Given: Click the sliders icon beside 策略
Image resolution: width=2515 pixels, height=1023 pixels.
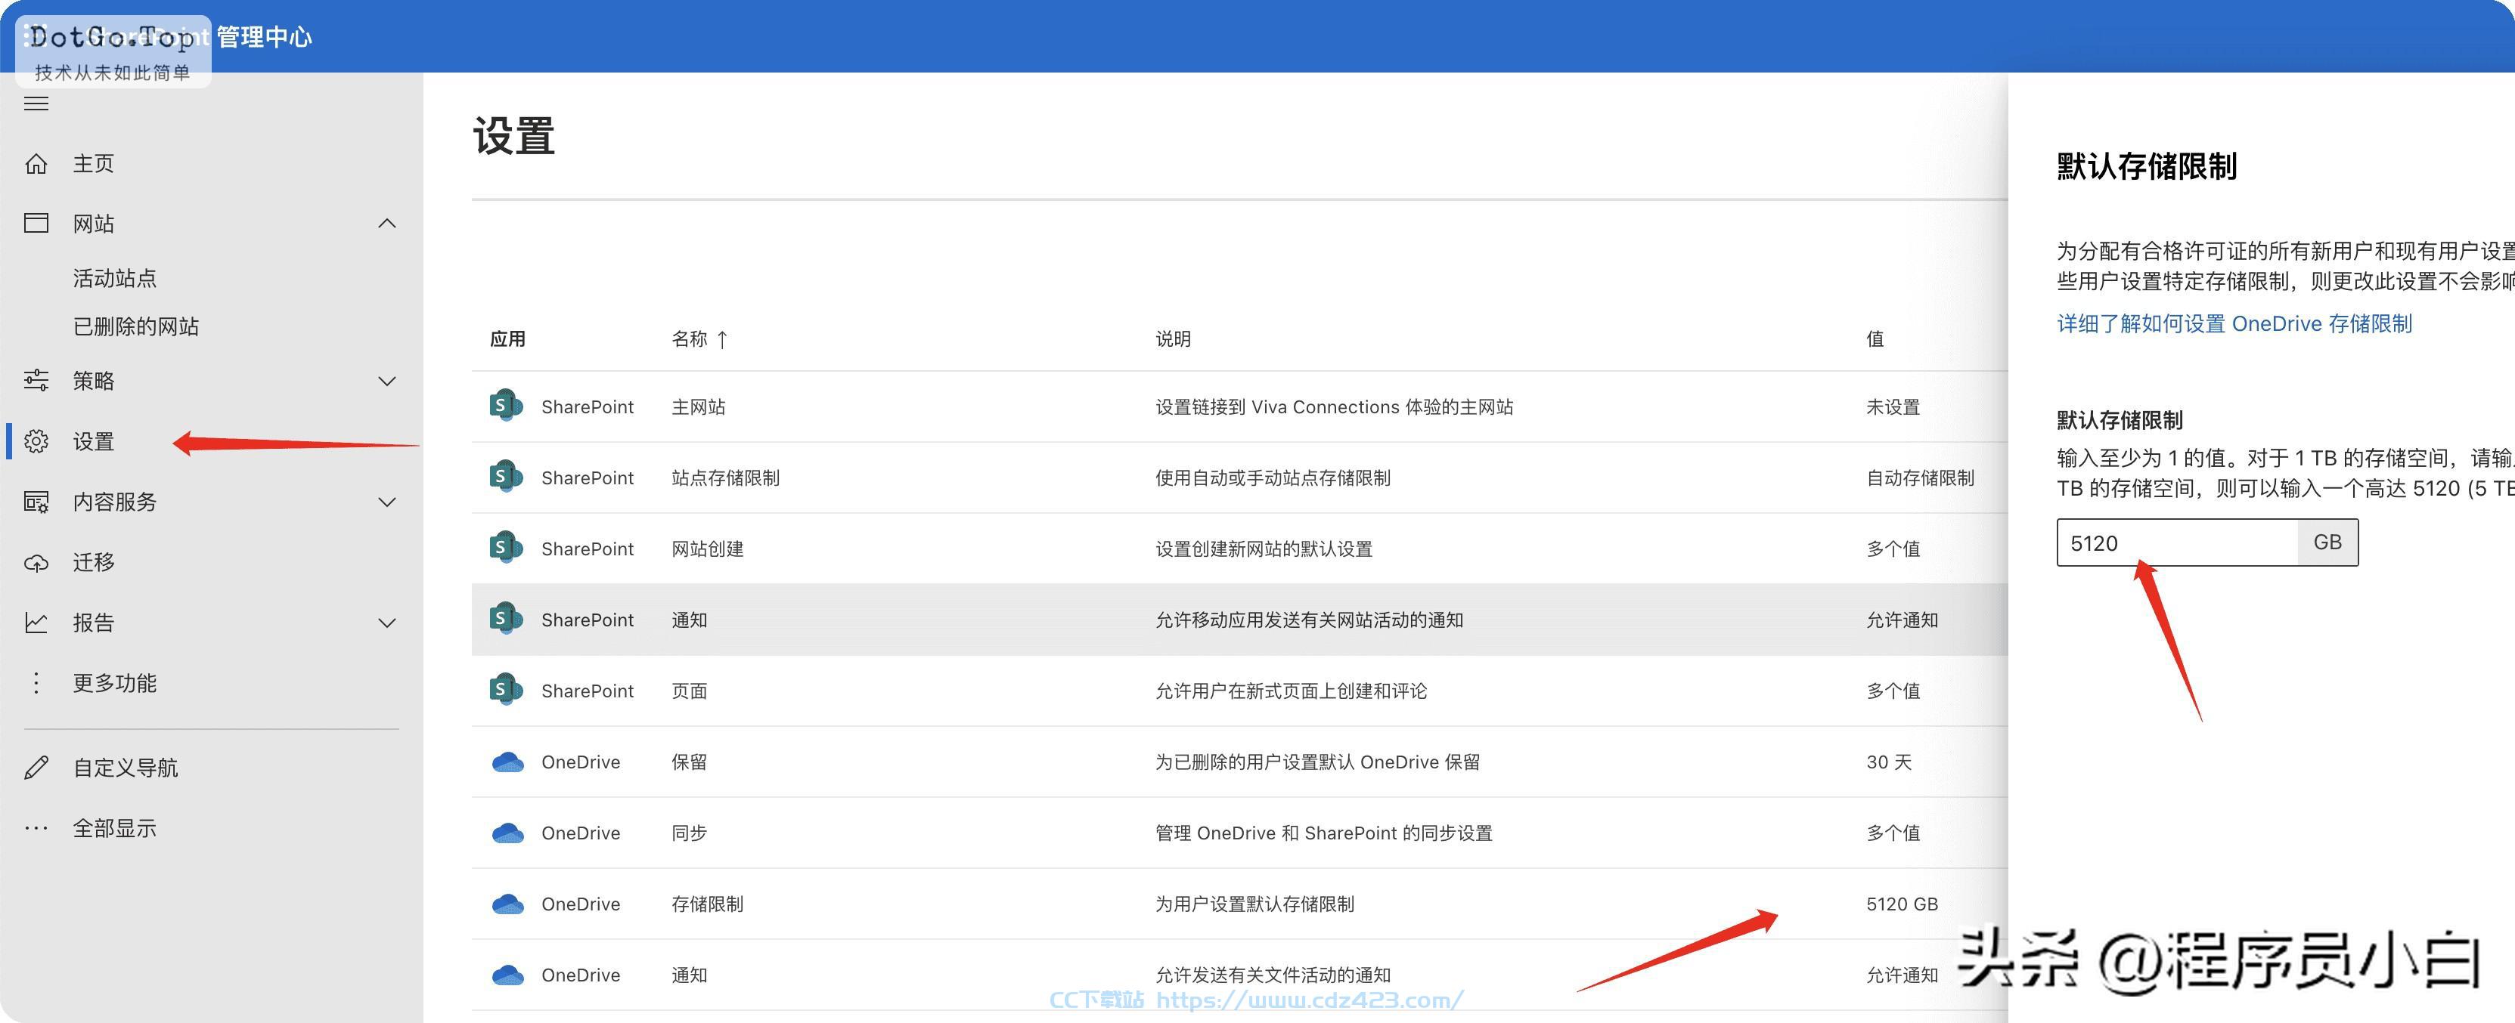Looking at the screenshot, I should [x=36, y=380].
